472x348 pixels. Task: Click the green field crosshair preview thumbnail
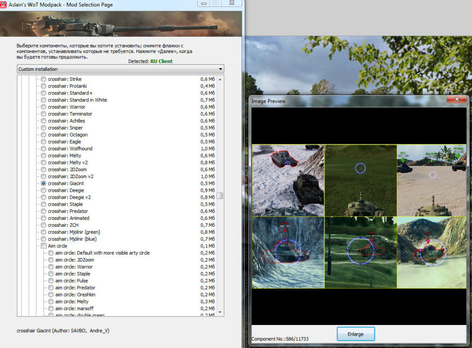360,180
